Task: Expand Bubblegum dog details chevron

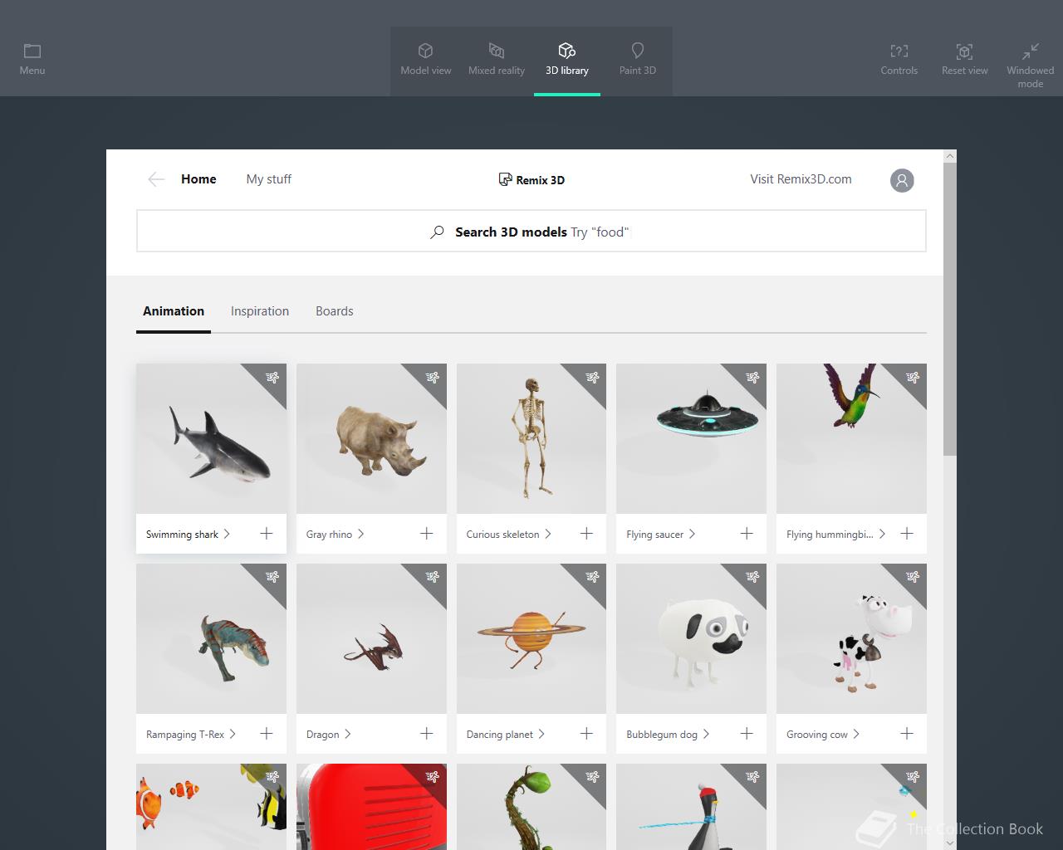Action: (706, 734)
